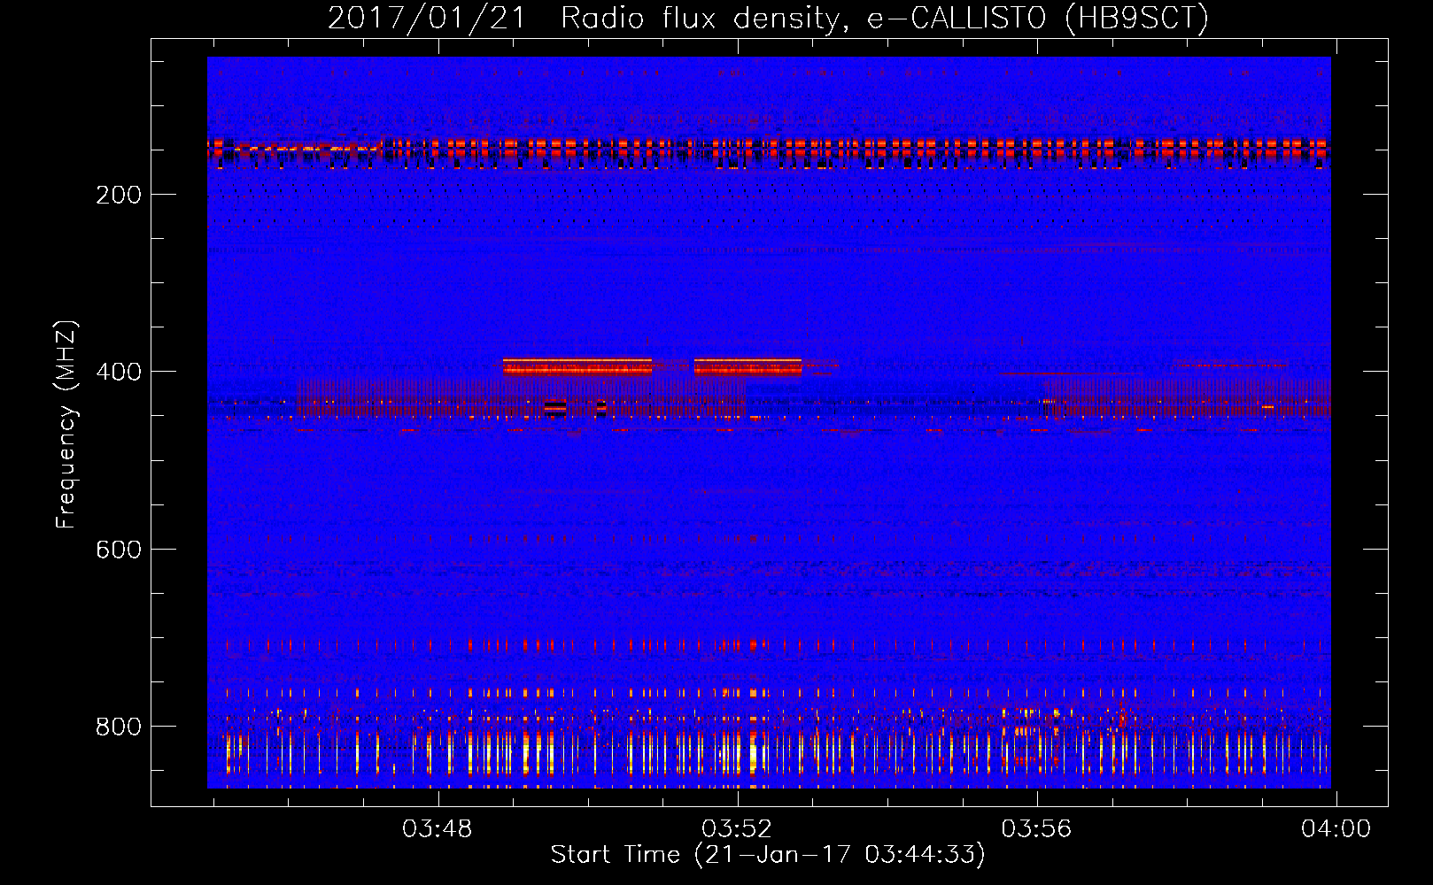1433x885 pixels.
Task: Click the plot title 'Radio flux density, e-CALLISTO (HB9SCT)'
Action: click(x=885, y=18)
